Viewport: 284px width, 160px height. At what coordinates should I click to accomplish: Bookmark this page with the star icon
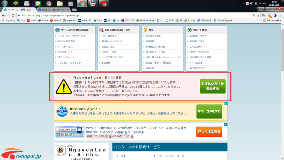(258, 15)
